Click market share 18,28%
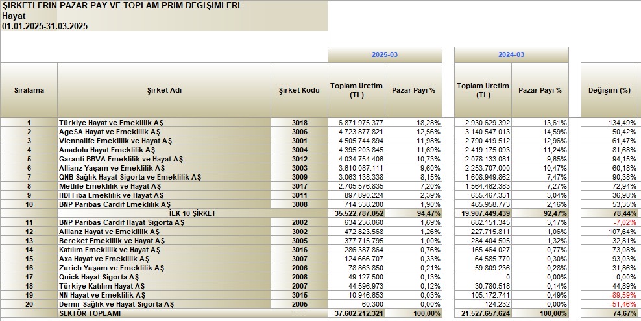The width and height of the screenshot is (641, 321). coord(414,123)
